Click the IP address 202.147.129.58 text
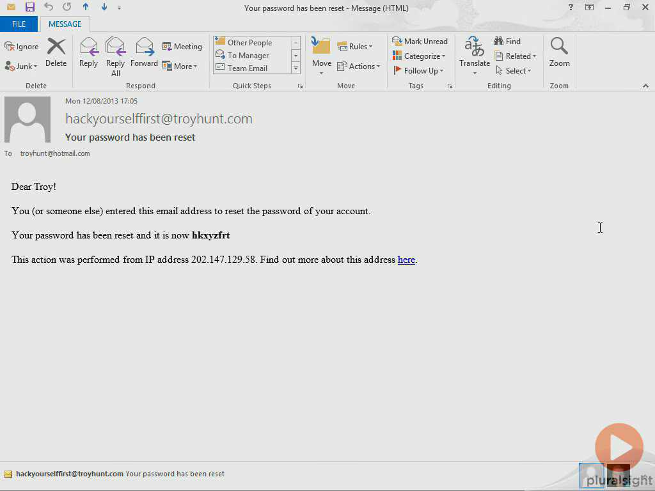The image size is (655, 491). tap(223, 260)
